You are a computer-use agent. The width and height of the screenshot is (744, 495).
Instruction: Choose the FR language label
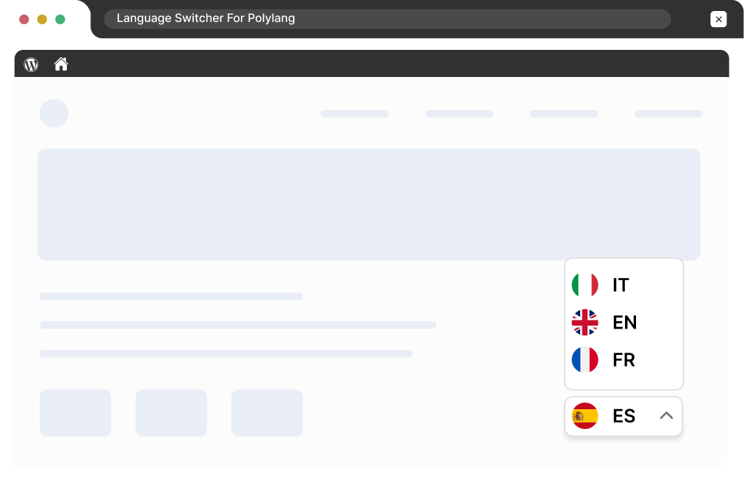point(624,359)
